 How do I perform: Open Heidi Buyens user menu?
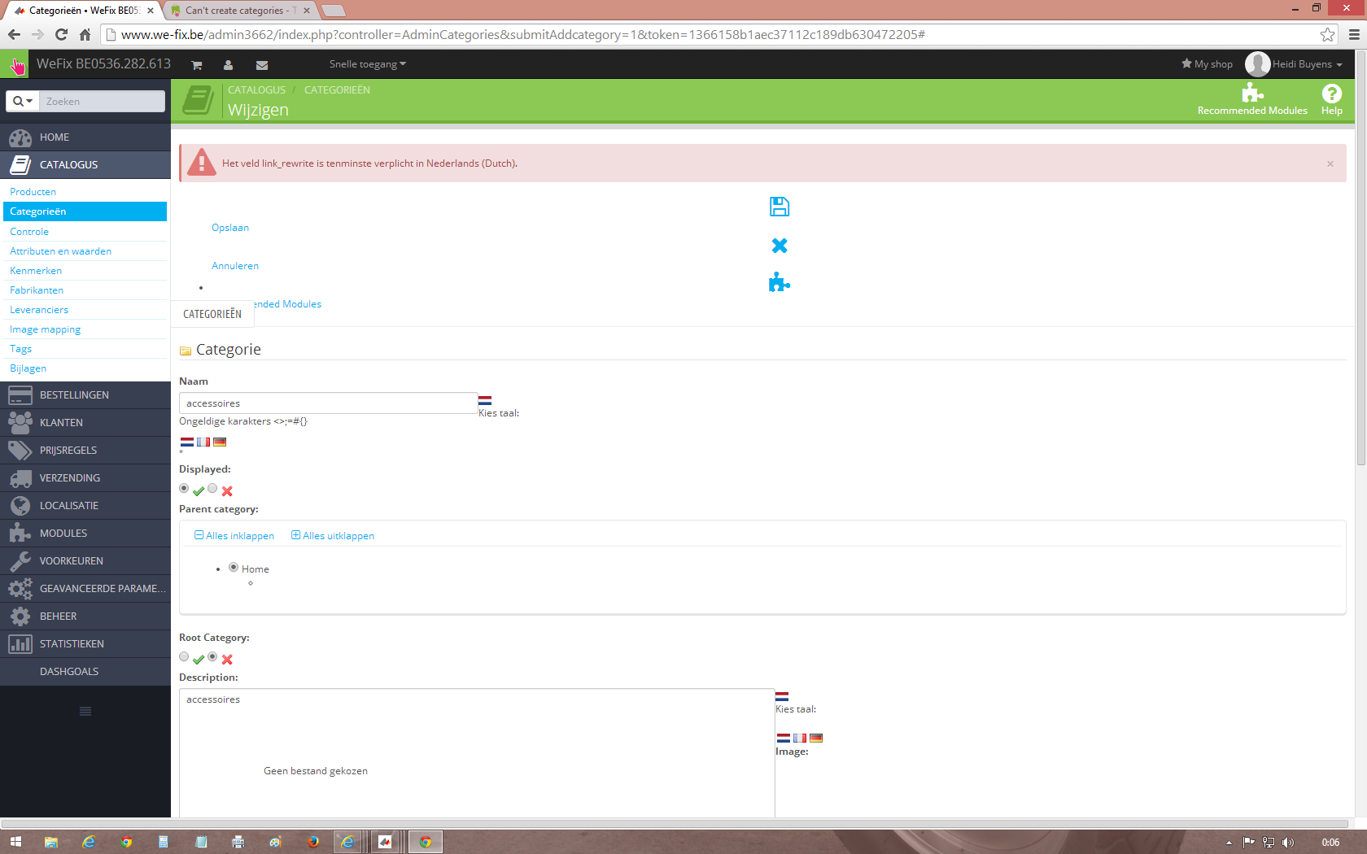click(1294, 64)
